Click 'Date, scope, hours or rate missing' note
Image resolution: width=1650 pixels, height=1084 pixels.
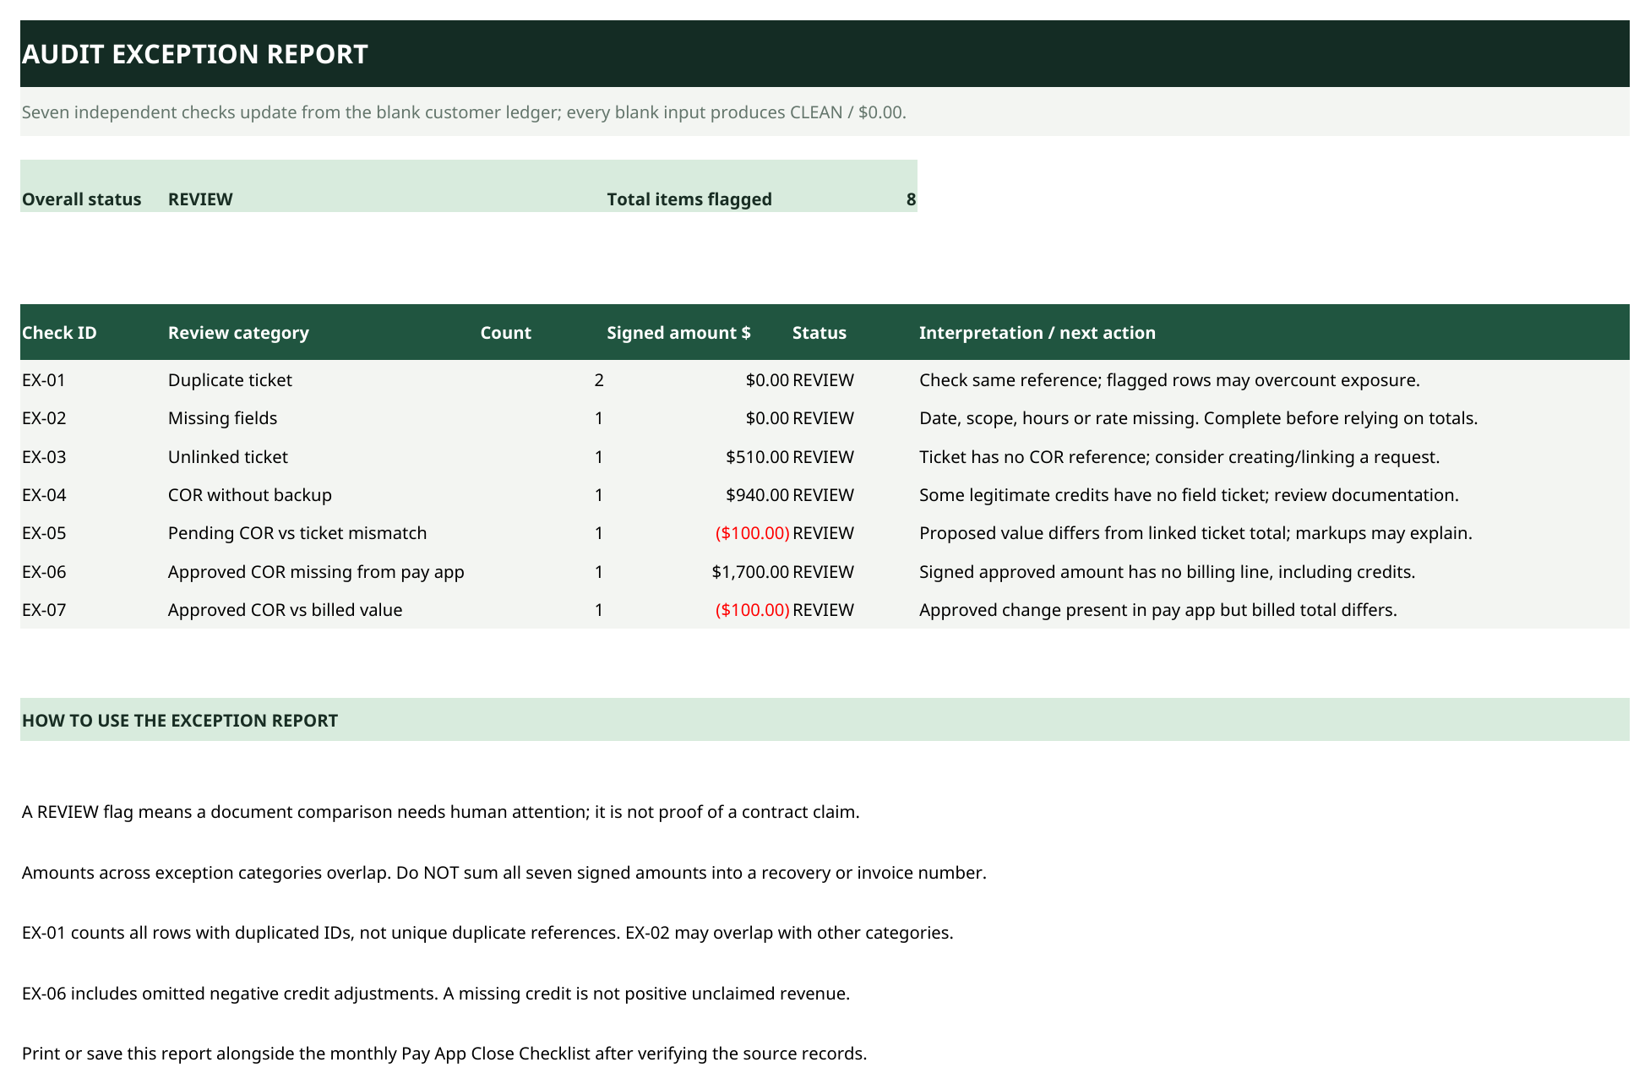point(1198,418)
